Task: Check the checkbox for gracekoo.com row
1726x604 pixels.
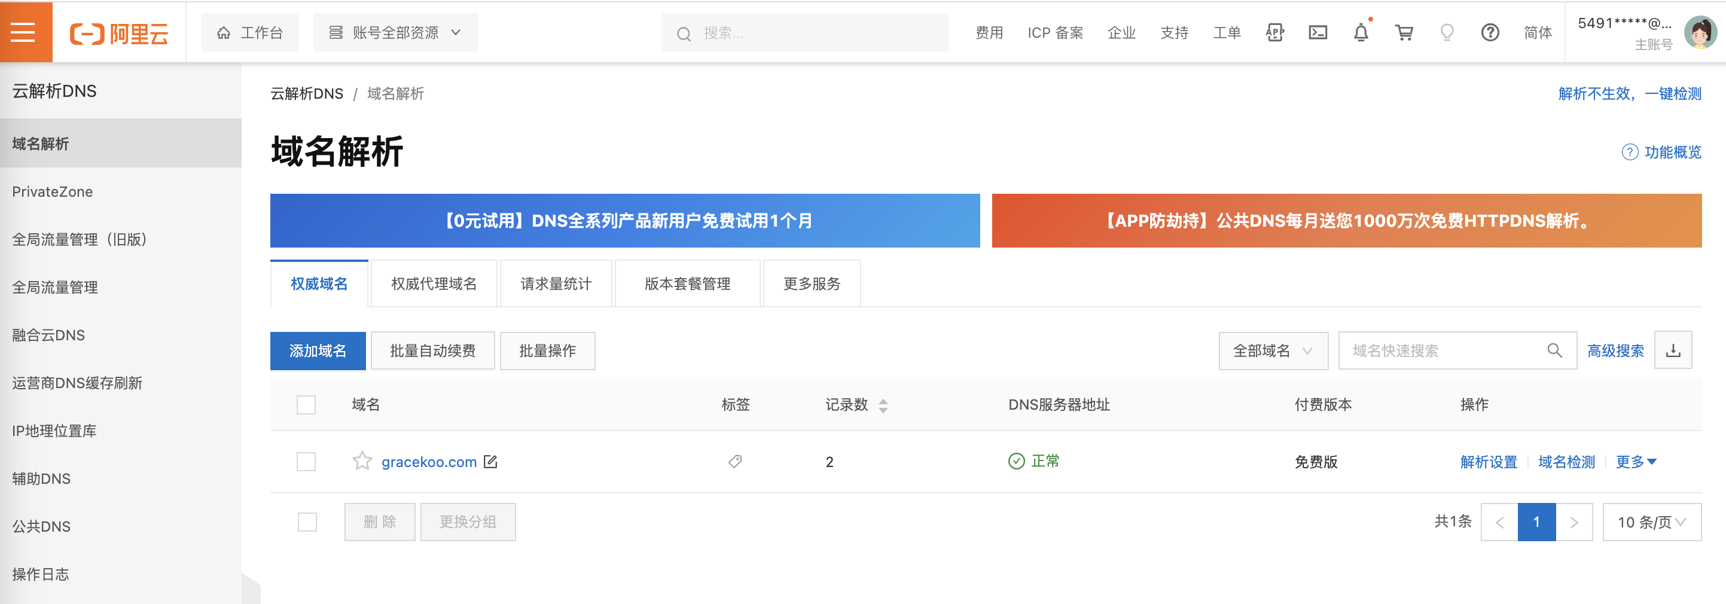Action: 306,461
